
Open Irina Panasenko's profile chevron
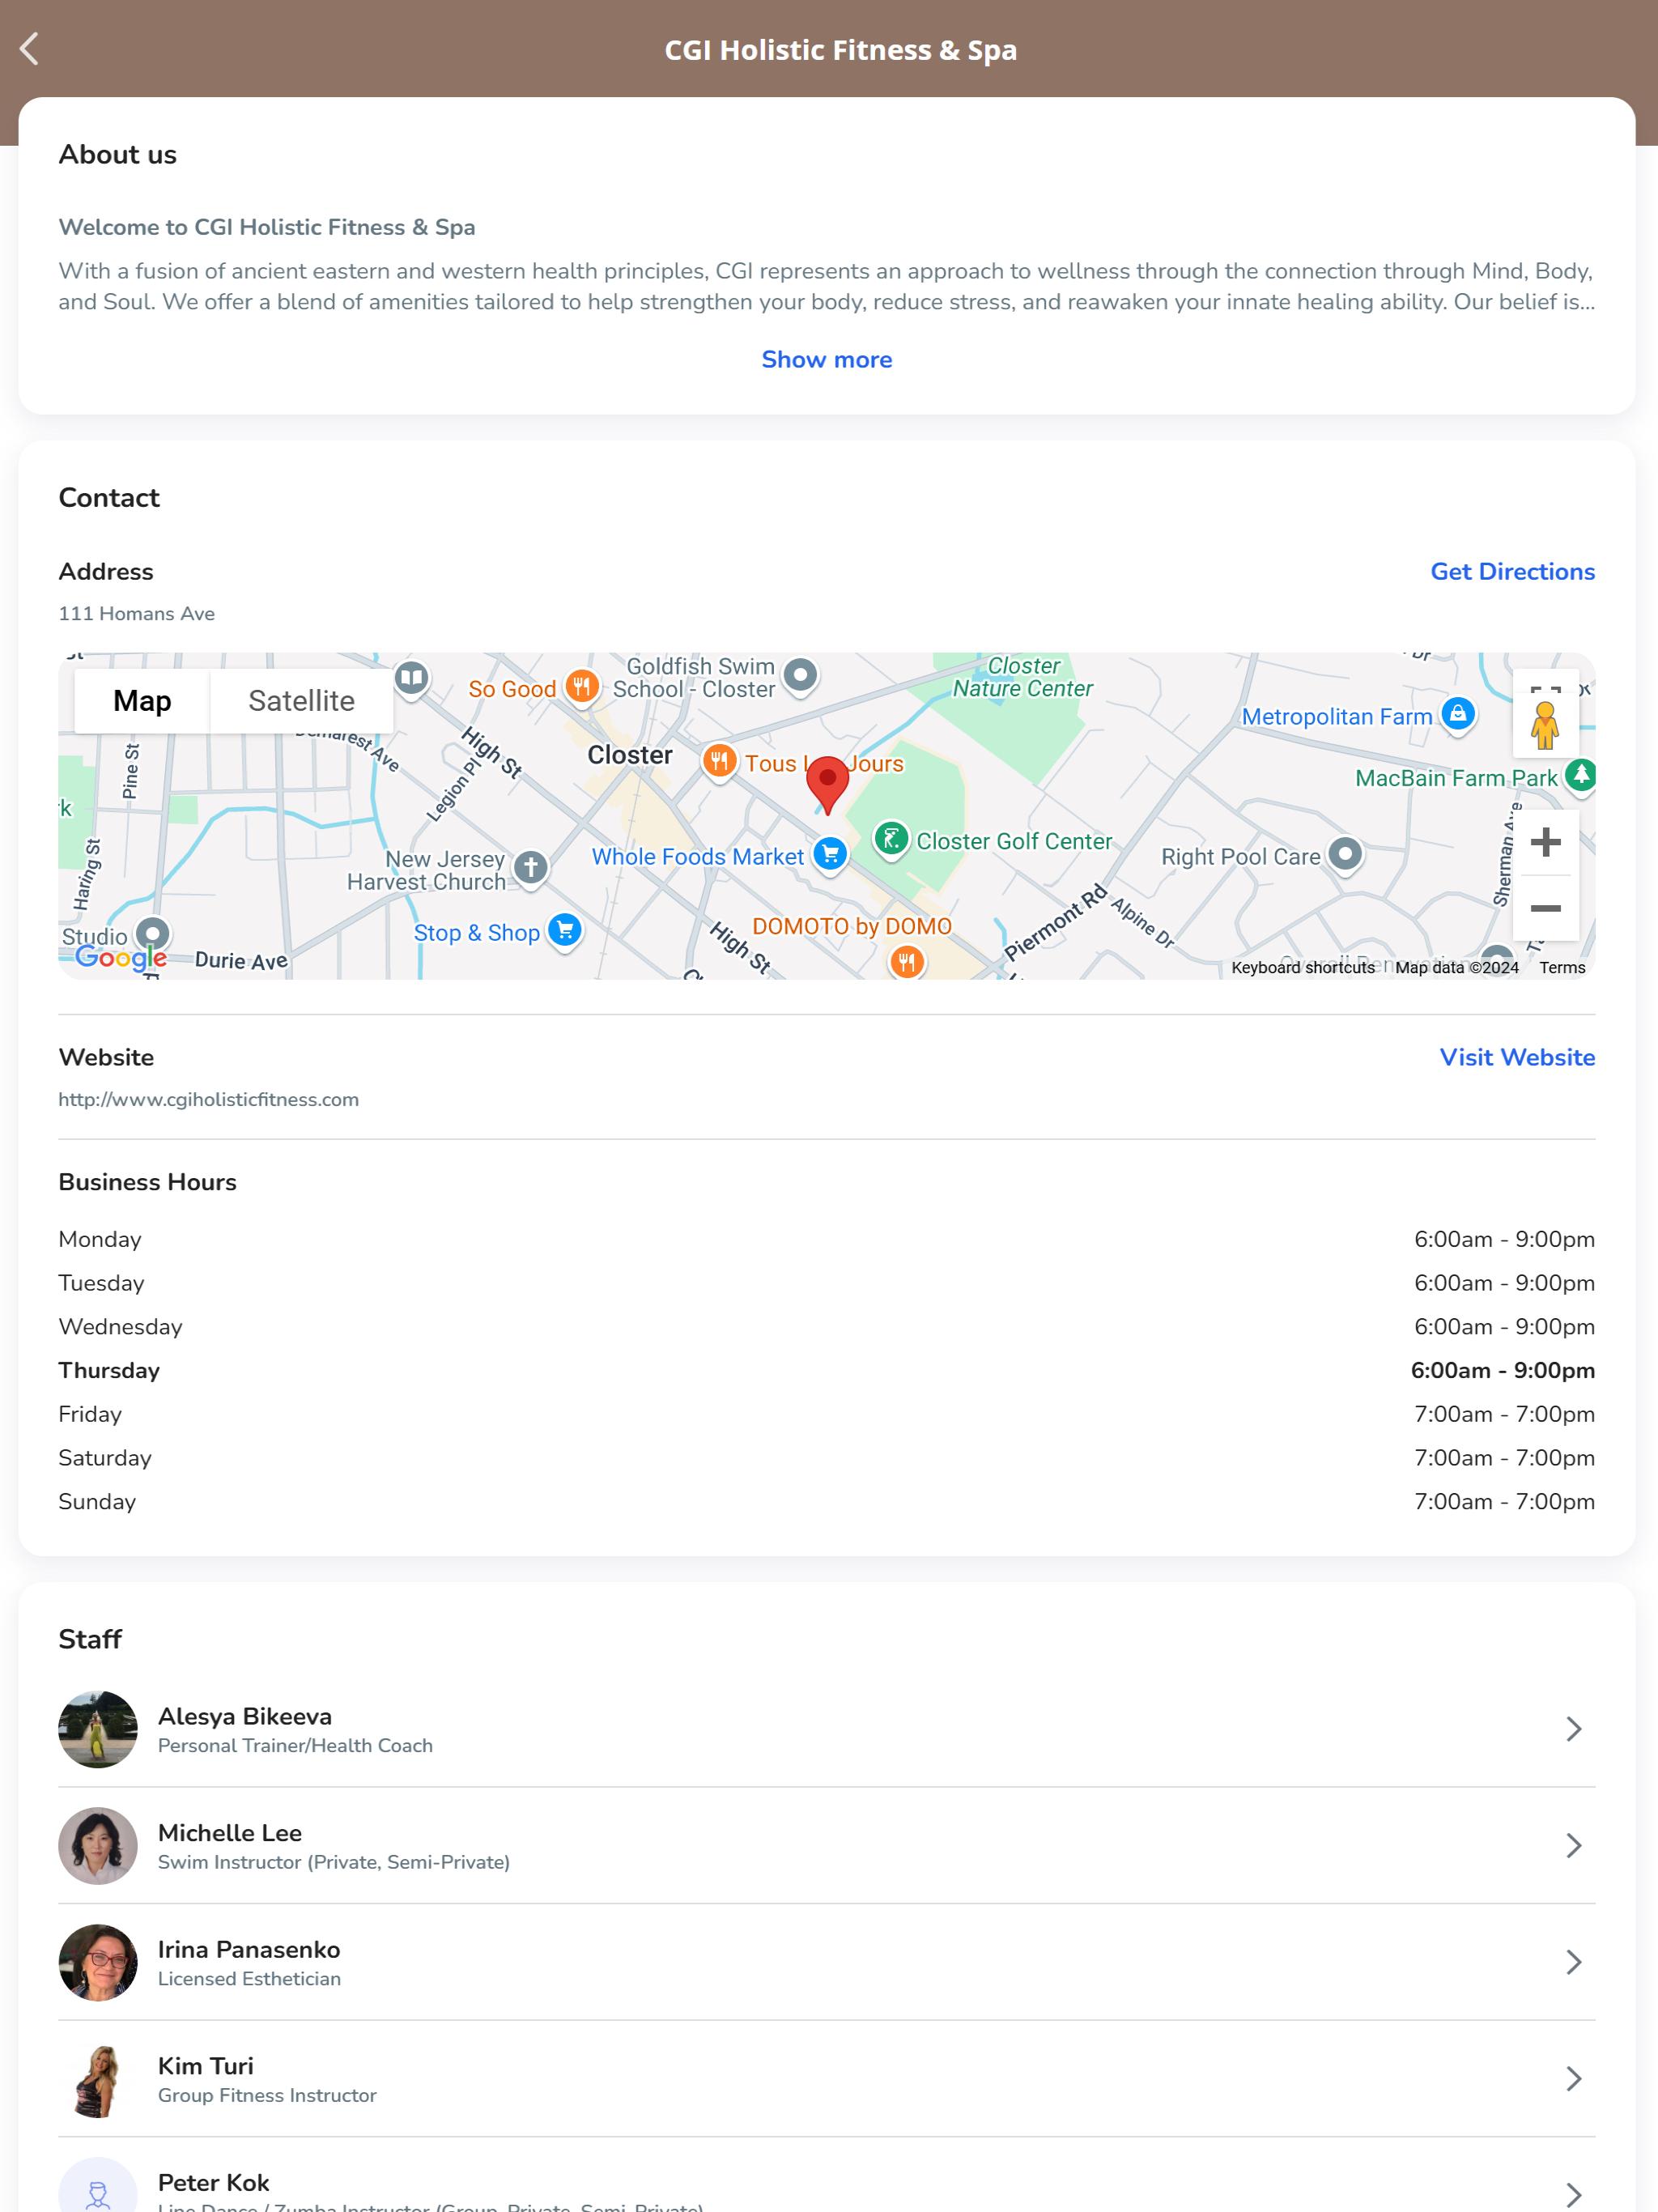[x=1573, y=1962]
